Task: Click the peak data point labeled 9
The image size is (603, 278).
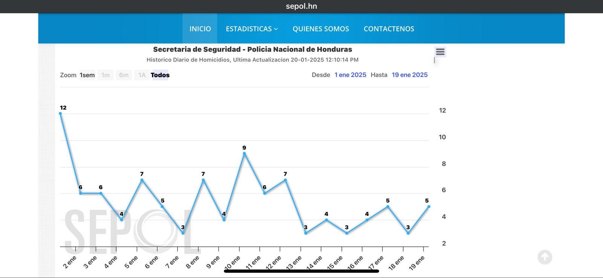Action: point(244,153)
